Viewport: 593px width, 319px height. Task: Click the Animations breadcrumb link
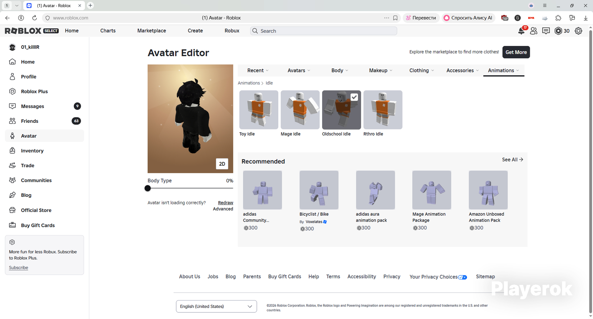249,83
